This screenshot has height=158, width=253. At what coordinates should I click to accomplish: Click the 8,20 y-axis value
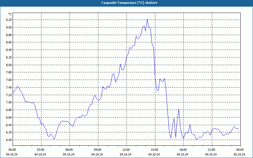[9, 58]
